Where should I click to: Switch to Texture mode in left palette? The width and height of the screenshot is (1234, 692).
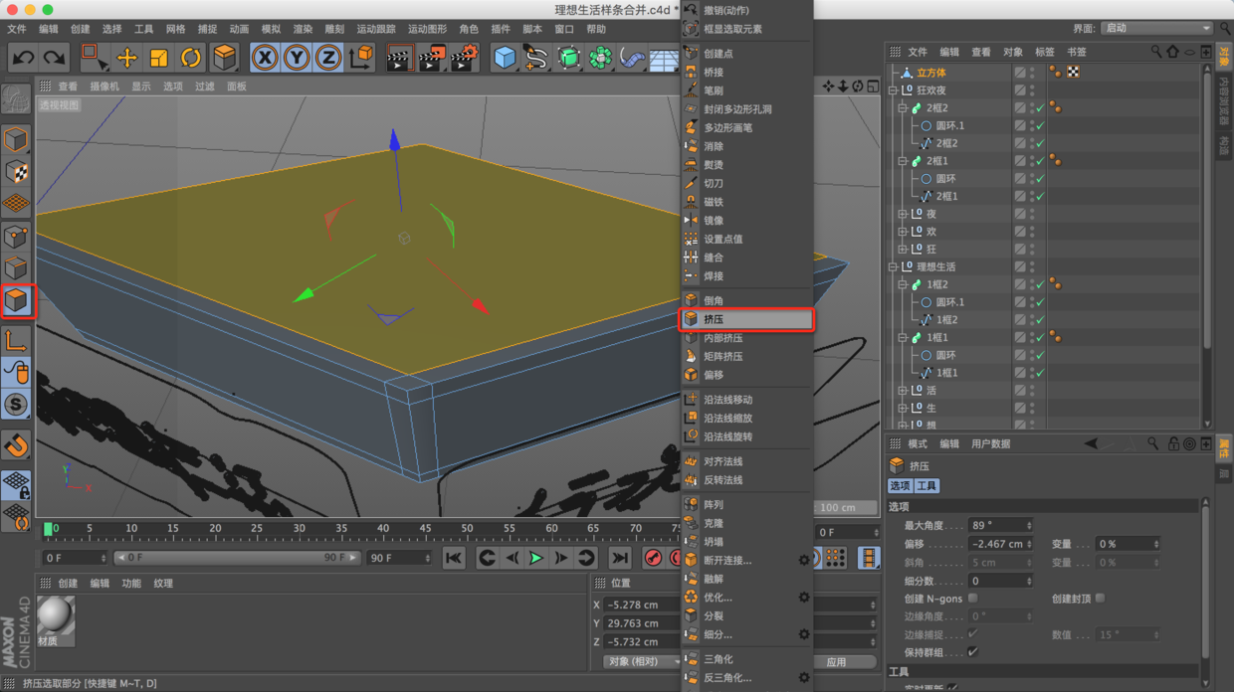(x=15, y=171)
